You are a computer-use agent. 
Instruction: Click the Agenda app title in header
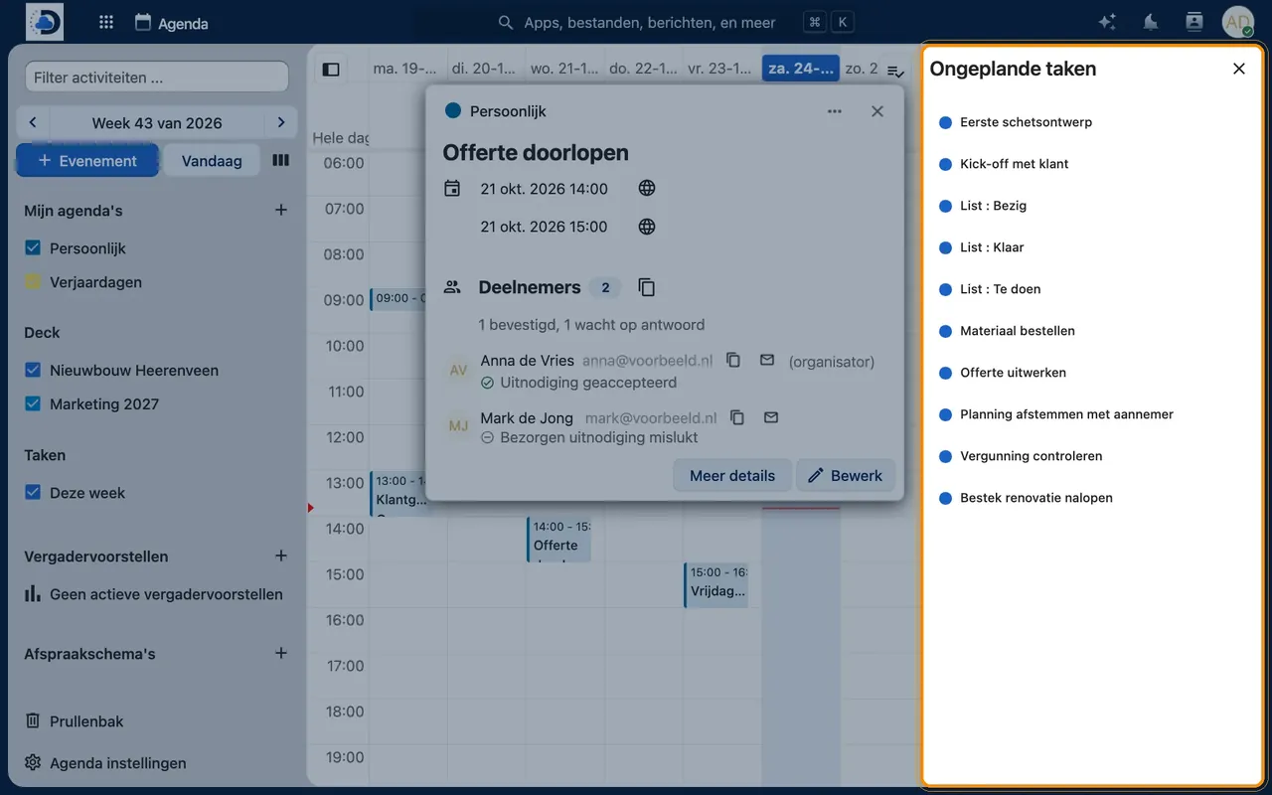(172, 22)
